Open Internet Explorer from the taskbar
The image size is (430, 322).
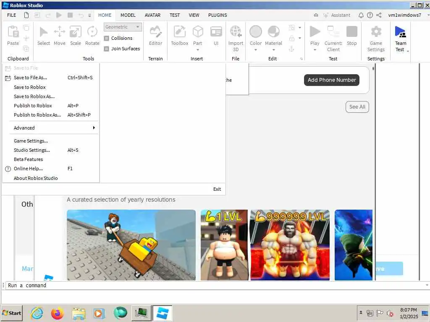pos(37,313)
